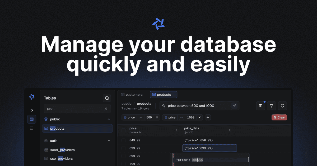Viewport: 317px width, 166px height.
Task: Open the column visibility panel icon
Action: (260, 106)
